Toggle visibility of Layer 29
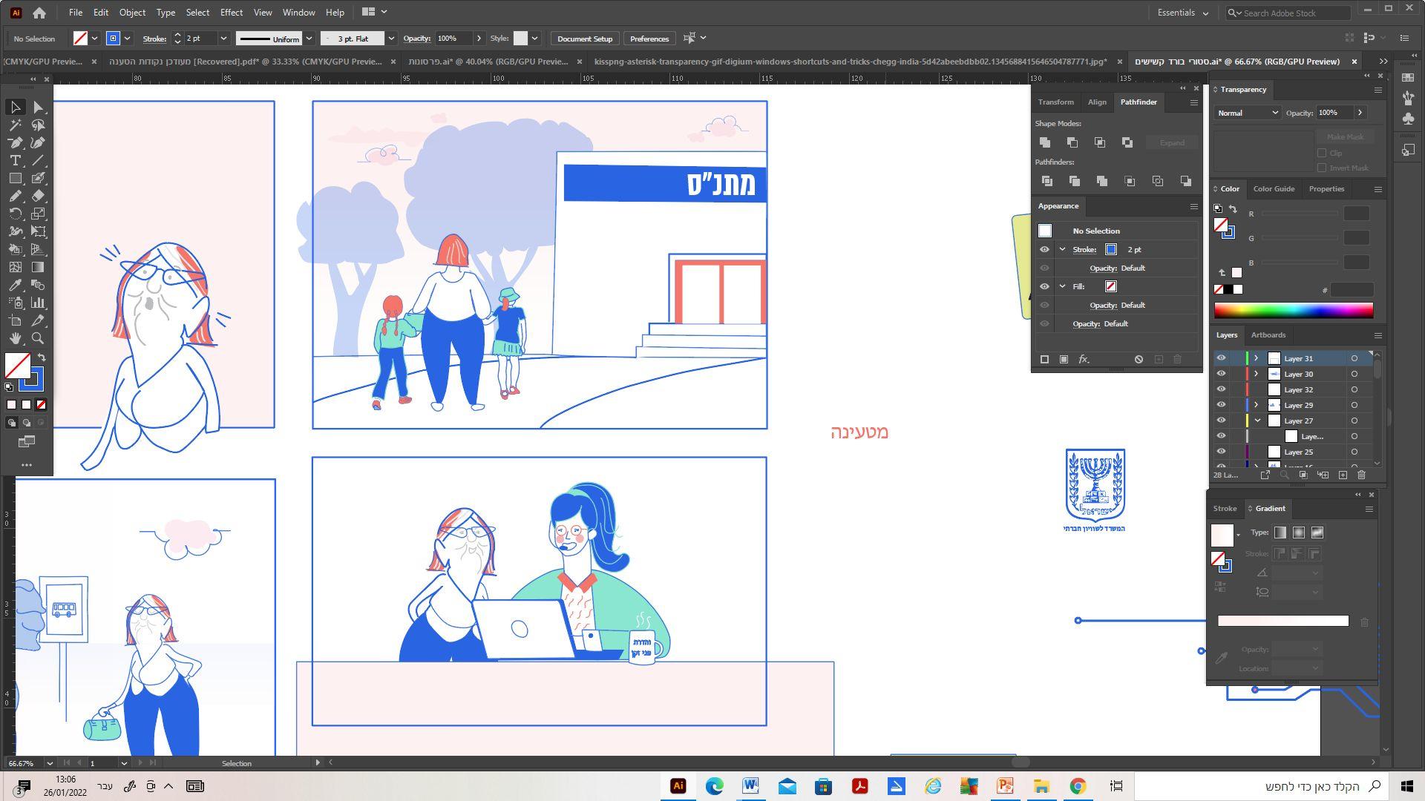 click(1221, 405)
